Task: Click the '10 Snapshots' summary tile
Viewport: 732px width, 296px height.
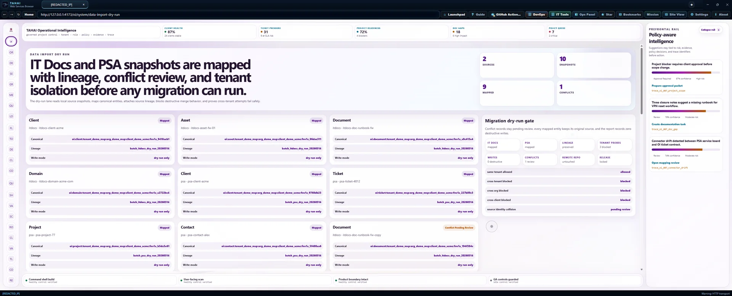Action: (x=594, y=65)
